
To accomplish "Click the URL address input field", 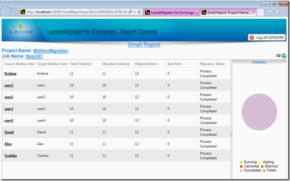I will (76, 12).
